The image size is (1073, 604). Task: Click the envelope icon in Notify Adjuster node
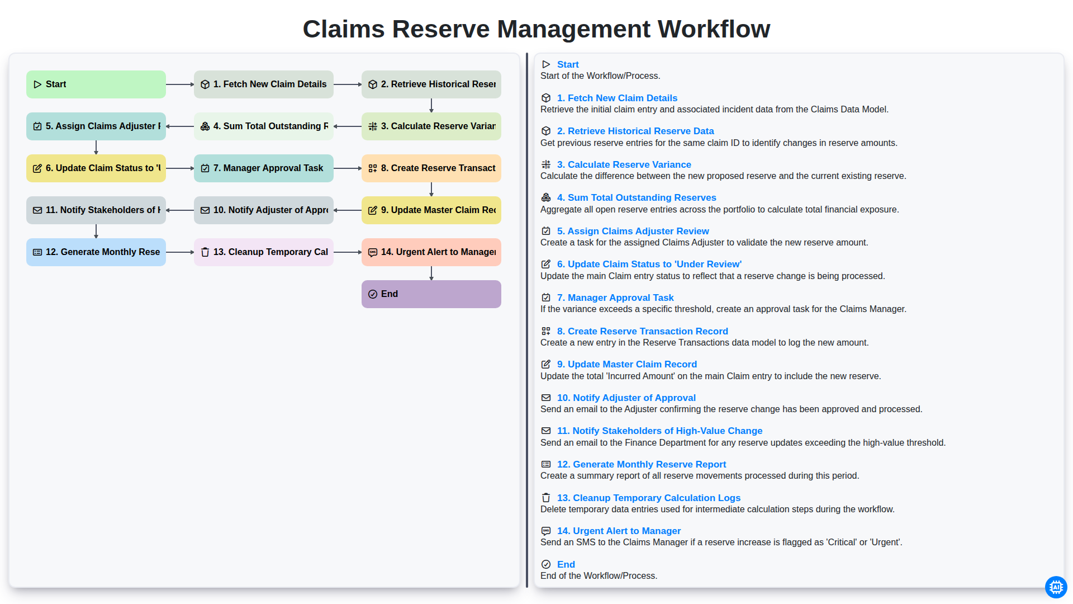(x=205, y=210)
